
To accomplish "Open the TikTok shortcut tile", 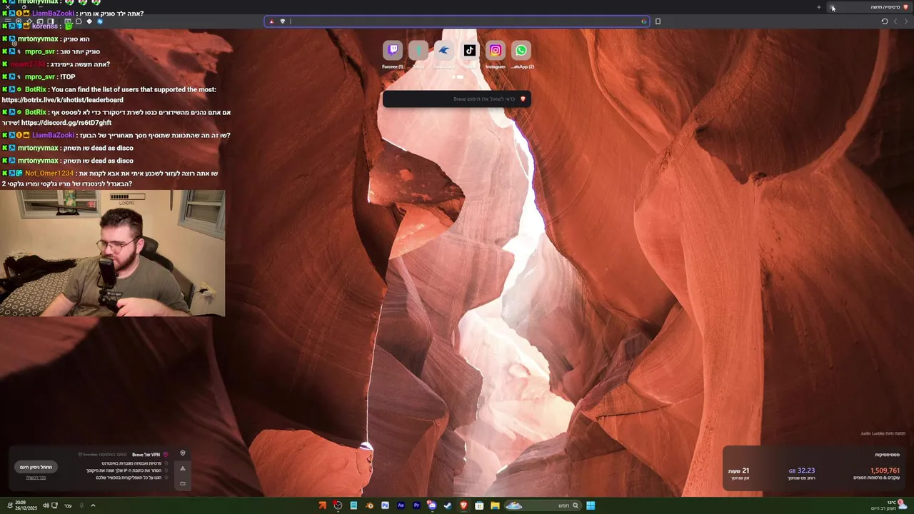I will [470, 50].
